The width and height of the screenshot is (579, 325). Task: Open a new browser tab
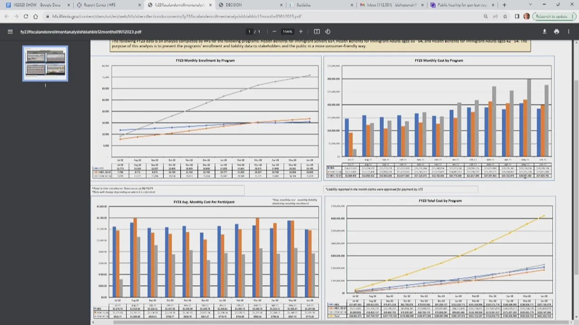pos(504,5)
